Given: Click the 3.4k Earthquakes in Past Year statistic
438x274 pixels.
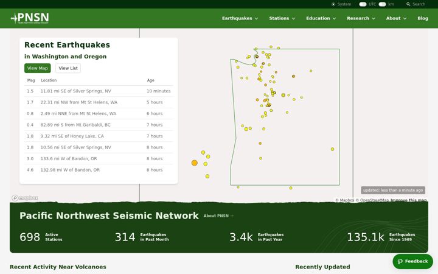Looking at the screenshot, I should [257, 237].
